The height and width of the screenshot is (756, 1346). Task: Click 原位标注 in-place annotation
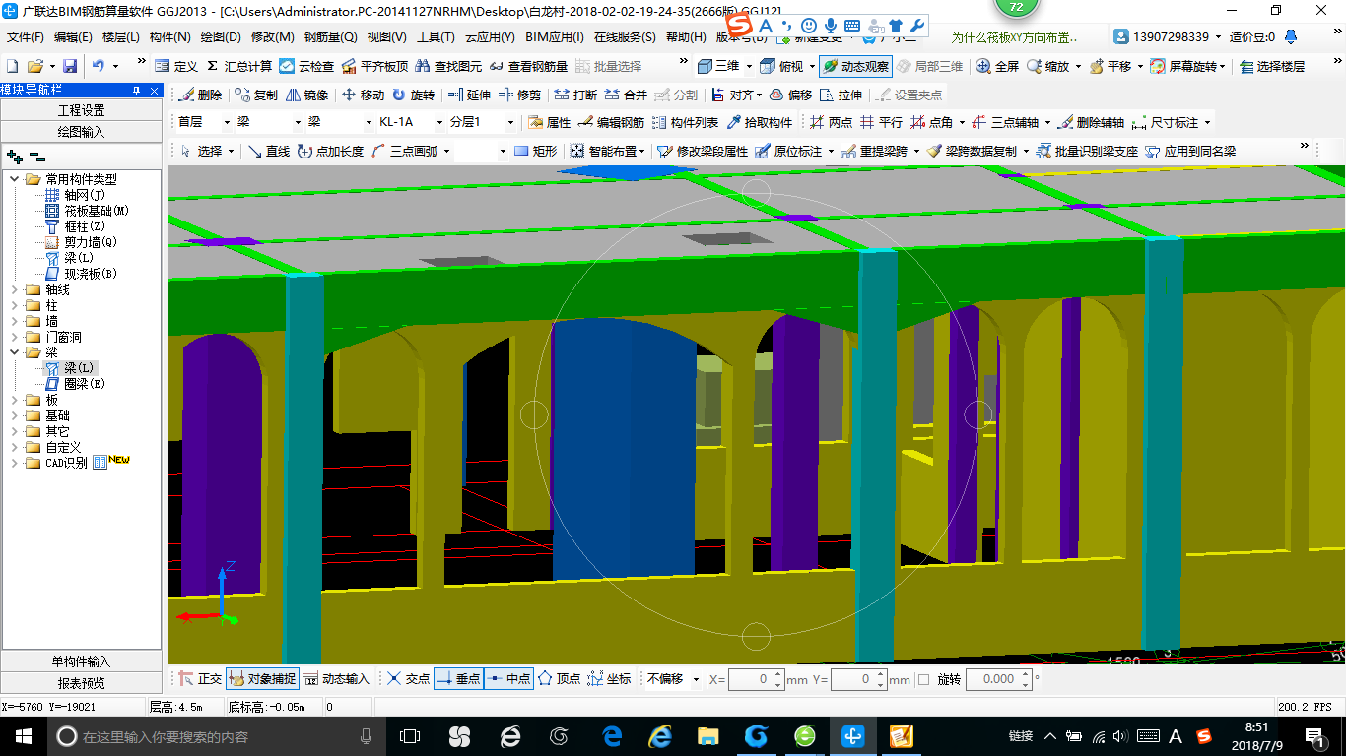pyautogui.click(x=788, y=151)
